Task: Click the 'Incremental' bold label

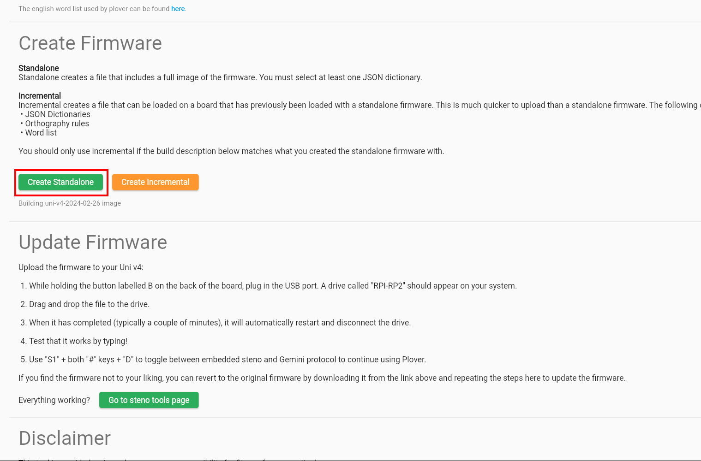Action: (40, 96)
